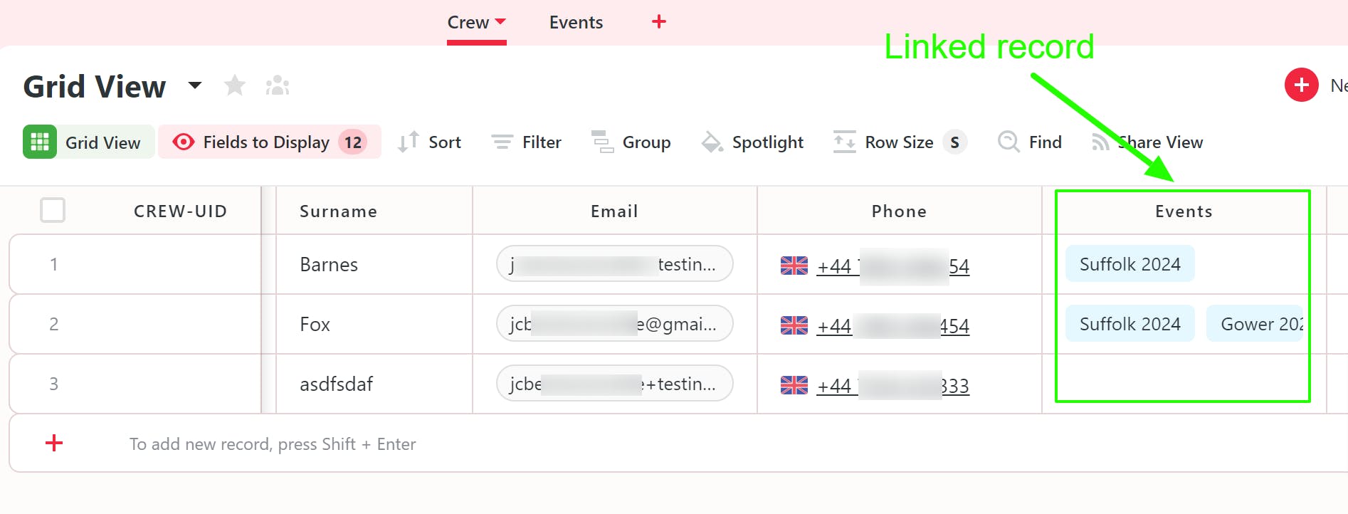The height and width of the screenshot is (514, 1348).
Task: Add a new table tab
Action: (x=659, y=22)
